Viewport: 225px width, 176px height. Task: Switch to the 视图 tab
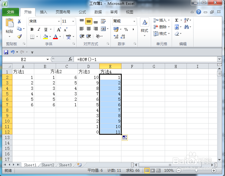pos(129,12)
